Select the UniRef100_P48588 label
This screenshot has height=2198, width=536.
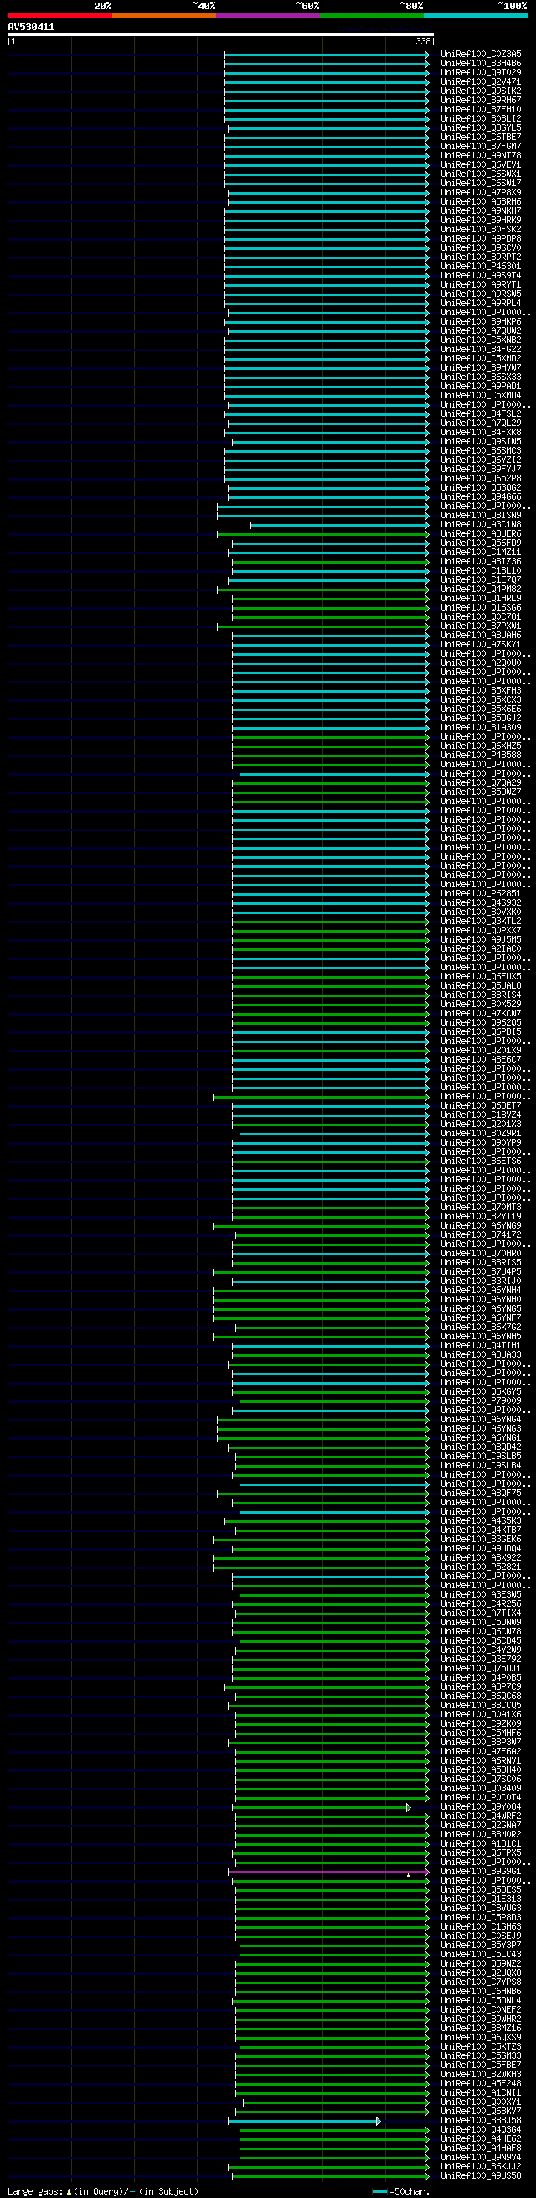pos(481,755)
